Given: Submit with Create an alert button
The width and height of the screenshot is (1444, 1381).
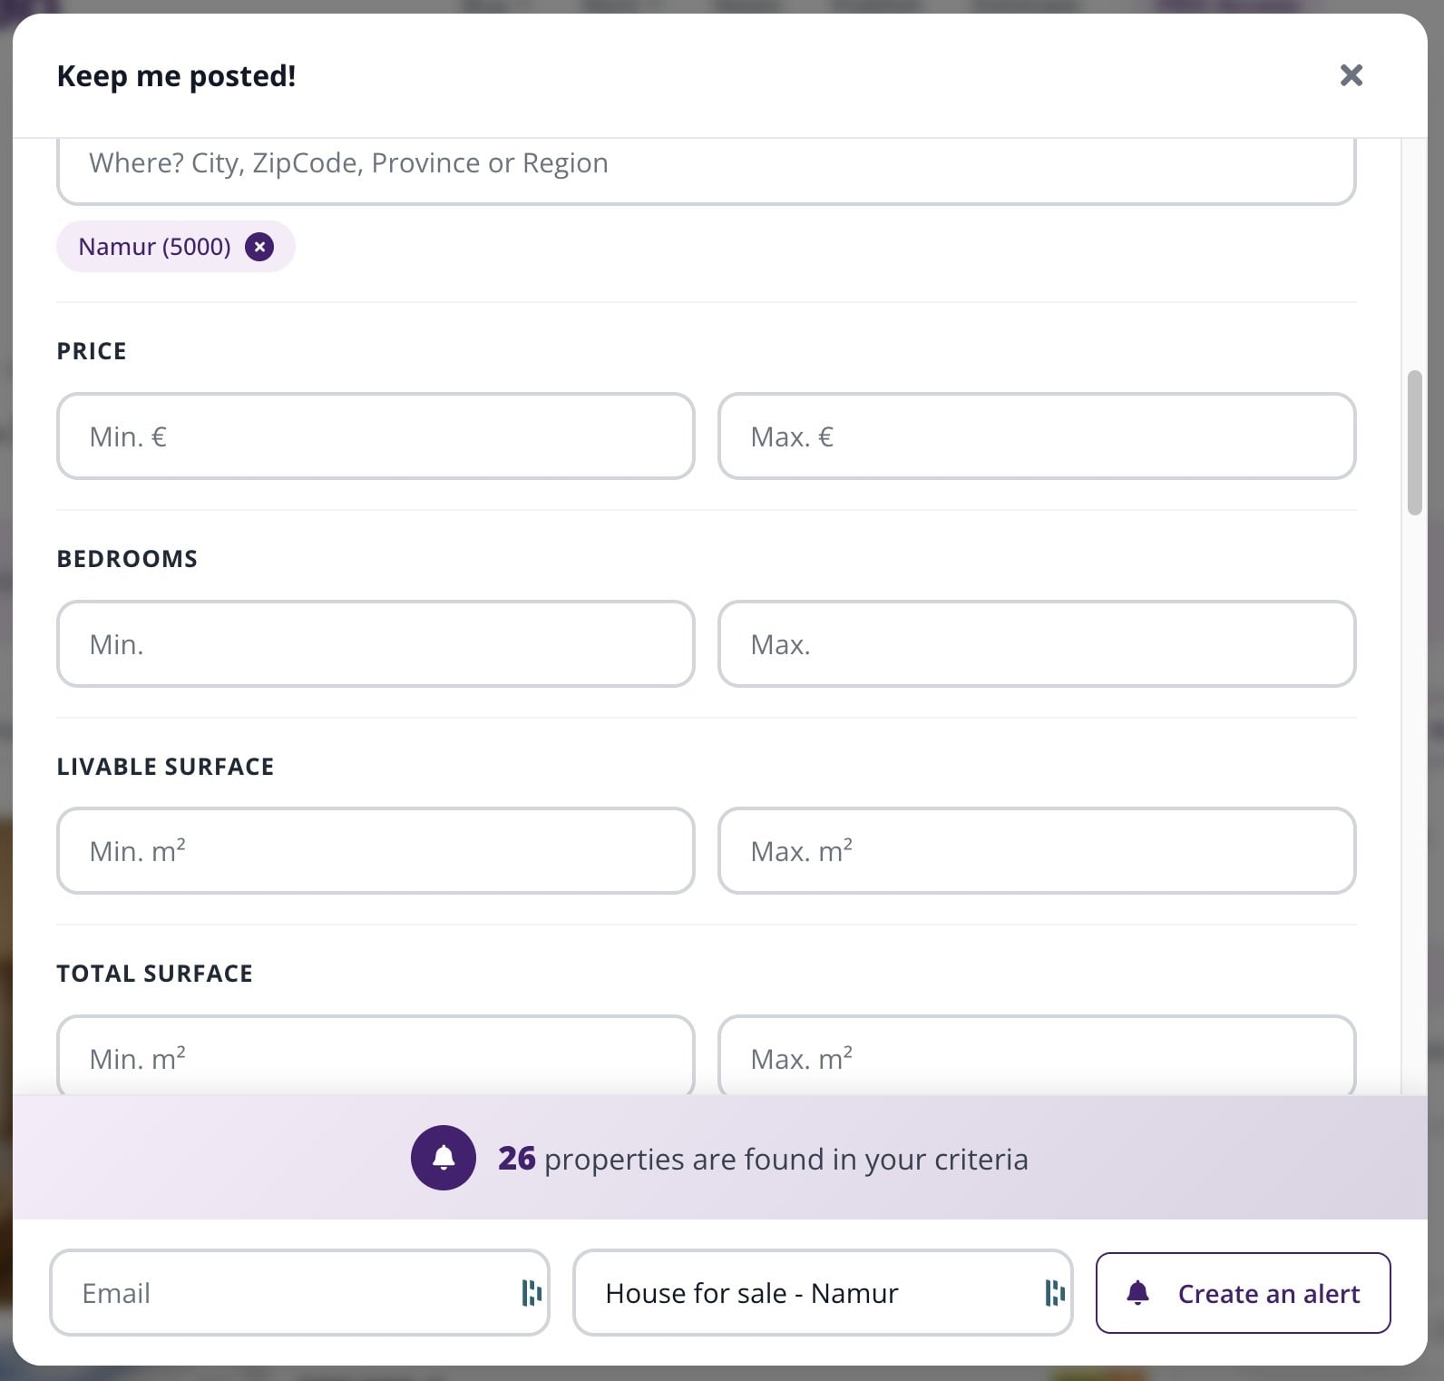Looking at the screenshot, I should click(x=1243, y=1293).
